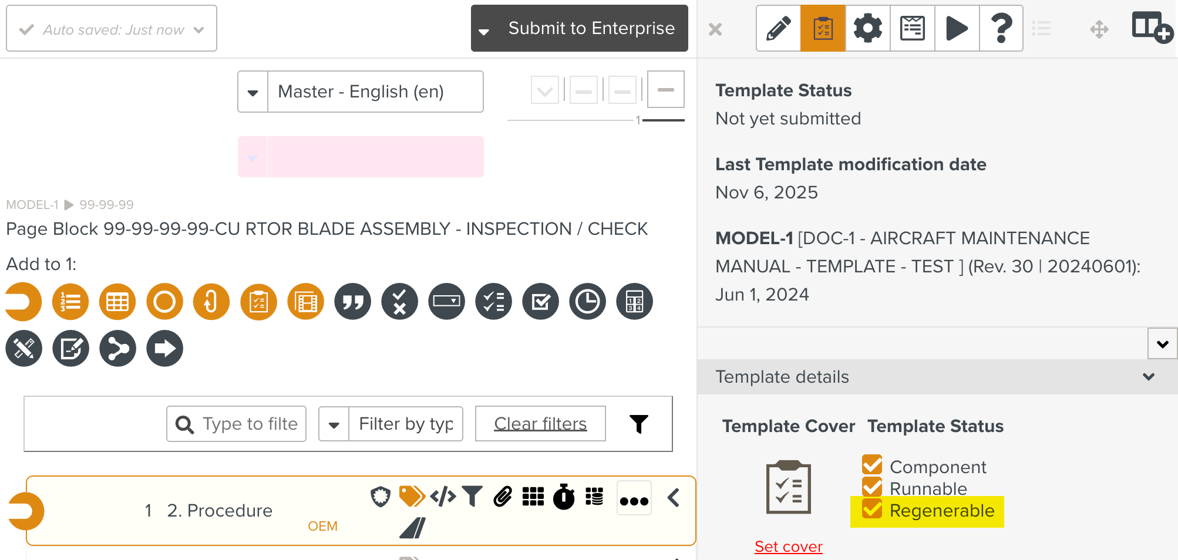Open the Master - English (en) language dropdown

tap(360, 92)
